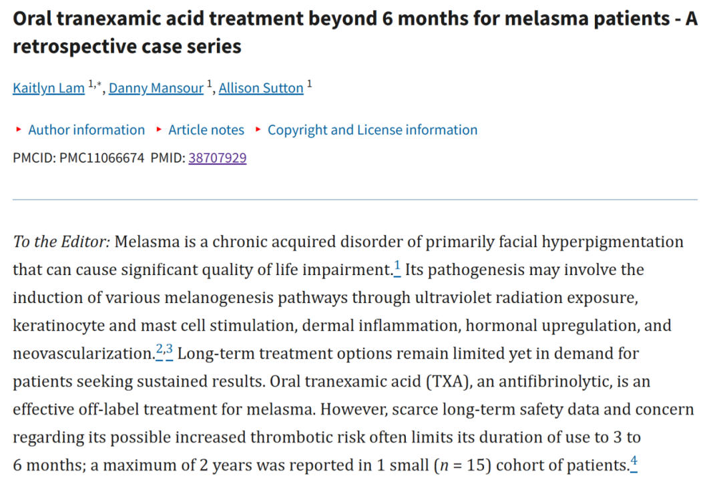
Task: Expand the Article notes section
Action: click(206, 130)
